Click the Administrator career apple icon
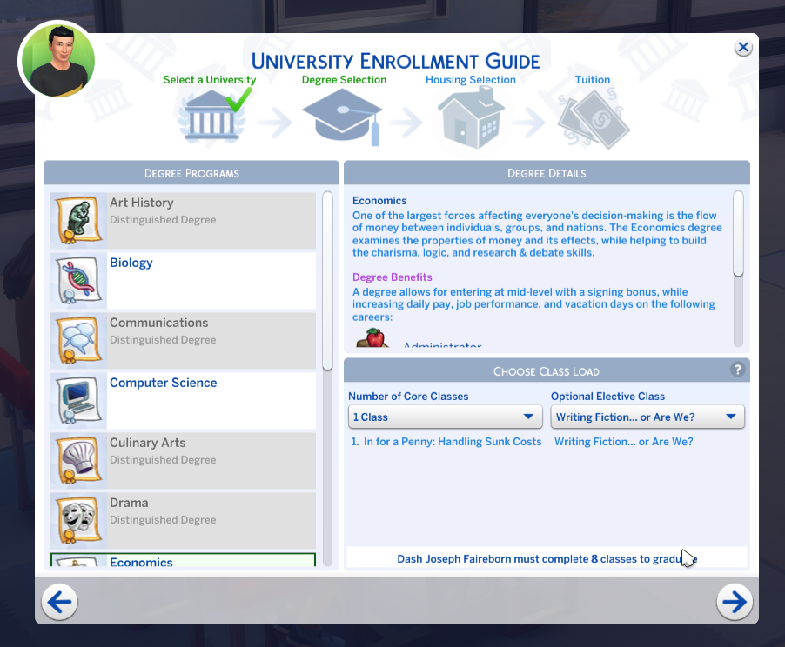Viewport: 785px width, 647px height. [x=373, y=337]
